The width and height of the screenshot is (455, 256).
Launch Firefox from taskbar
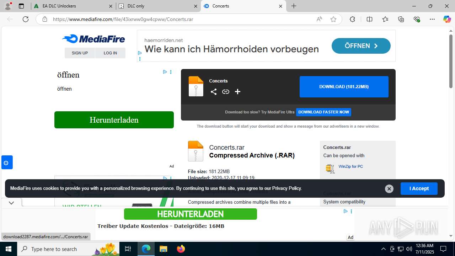coord(181,249)
